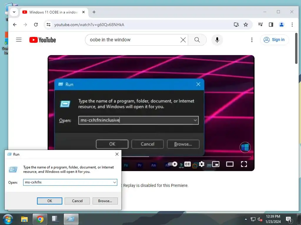The image size is (301, 225).
Task: Click the channel watermark on video
Action: pyautogui.click(x=245, y=147)
